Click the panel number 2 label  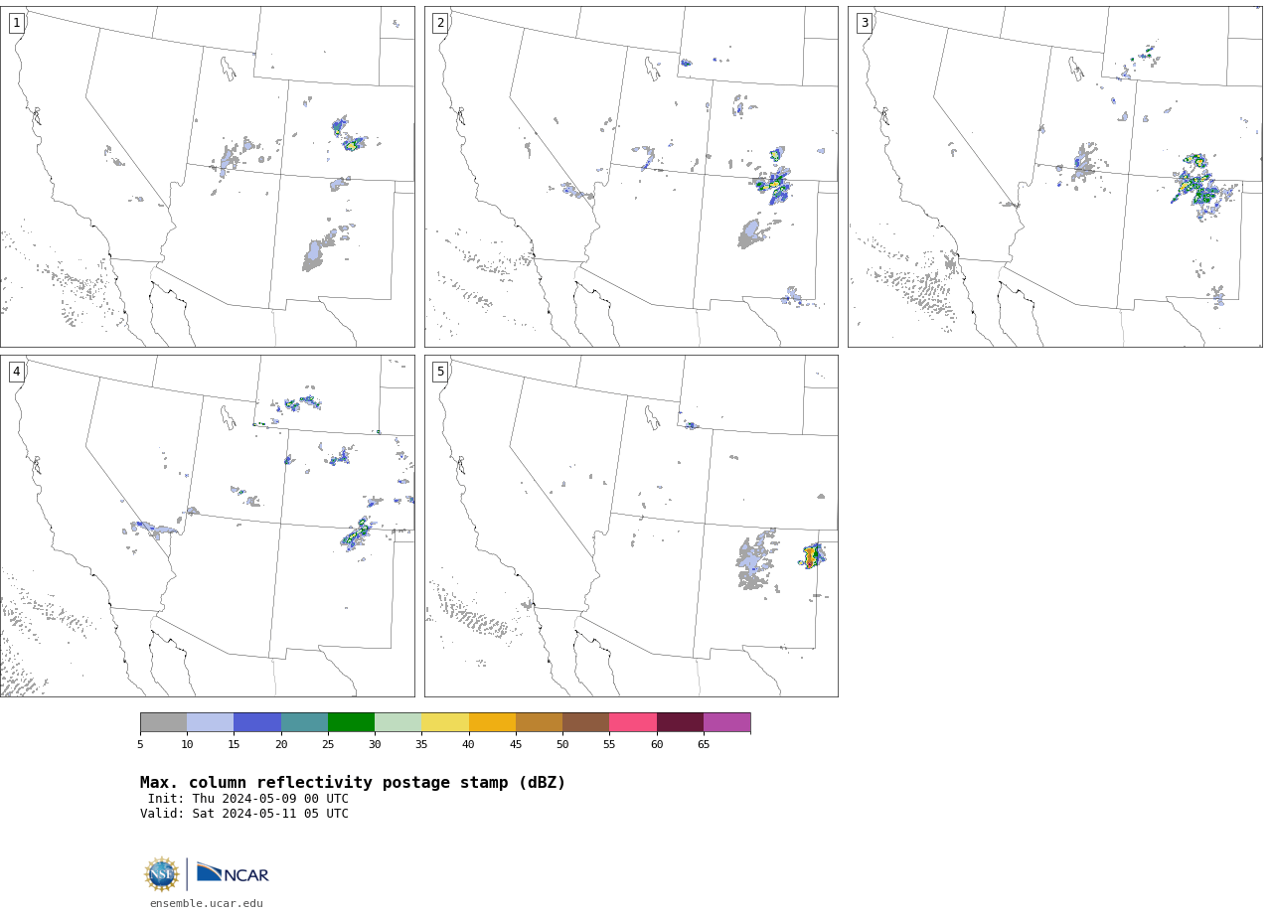pos(440,23)
